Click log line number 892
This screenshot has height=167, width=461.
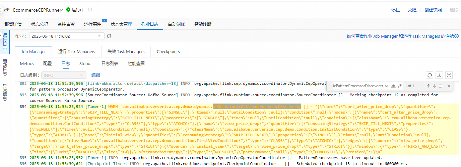point(23,83)
